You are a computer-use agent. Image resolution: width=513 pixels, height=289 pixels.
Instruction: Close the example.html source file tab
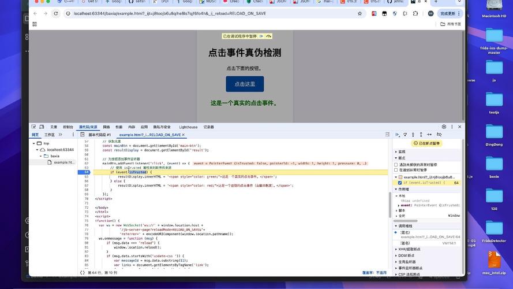(x=184, y=135)
